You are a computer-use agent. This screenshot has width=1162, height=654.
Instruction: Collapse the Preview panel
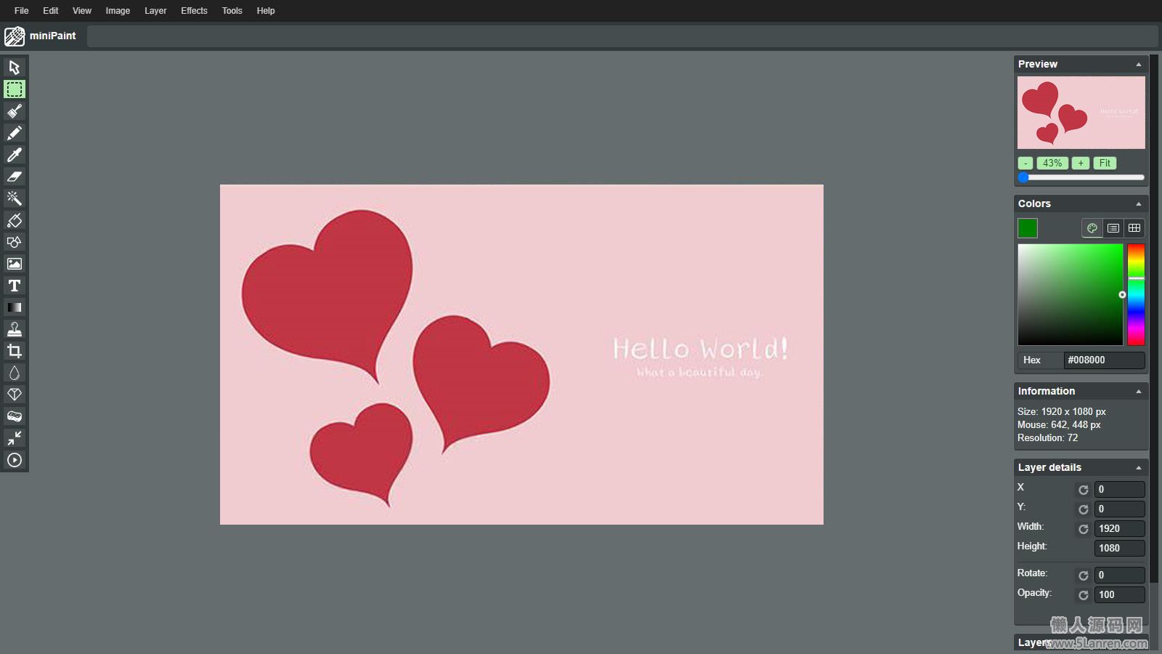(x=1138, y=65)
